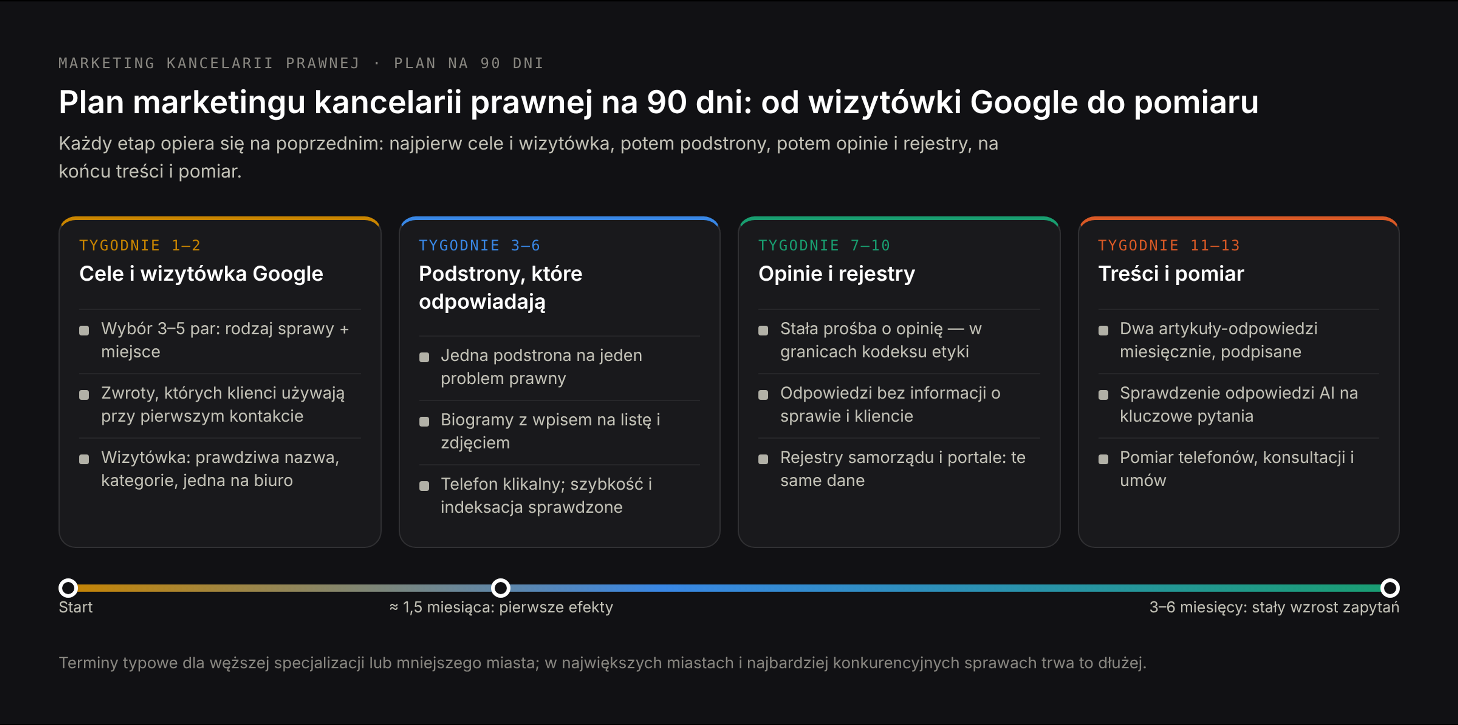Click item 'Wybór 3–5 par: rodzaj sprawy + miejsce'
The height and width of the screenshot is (725, 1458).
(225, 340)
